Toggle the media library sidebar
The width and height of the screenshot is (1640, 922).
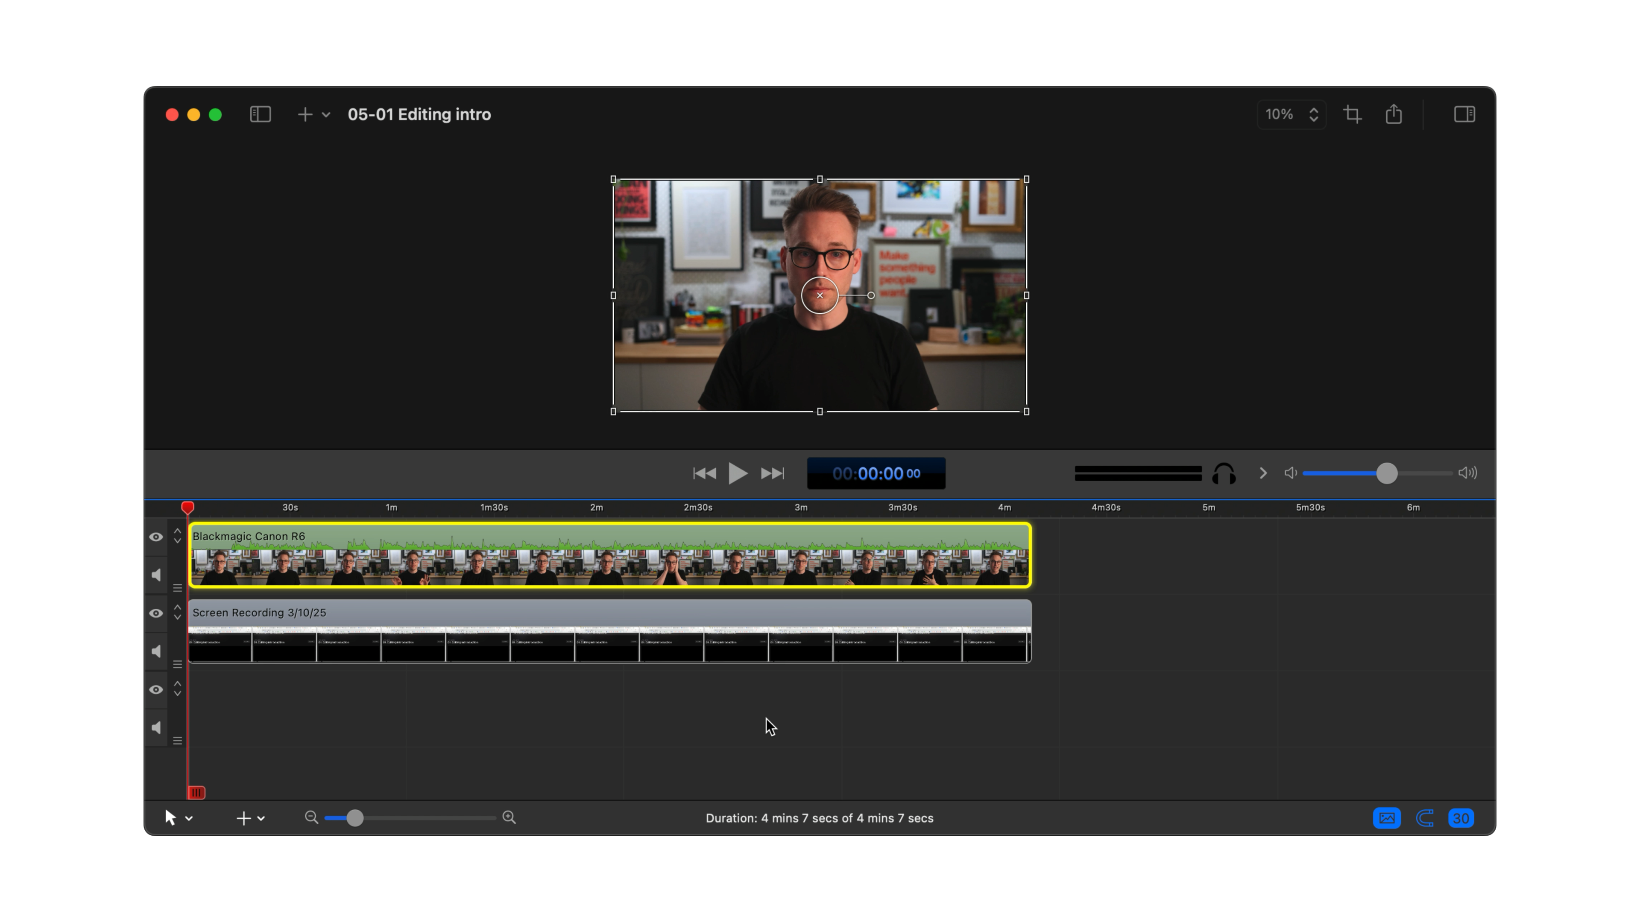[x=260, y=114]
